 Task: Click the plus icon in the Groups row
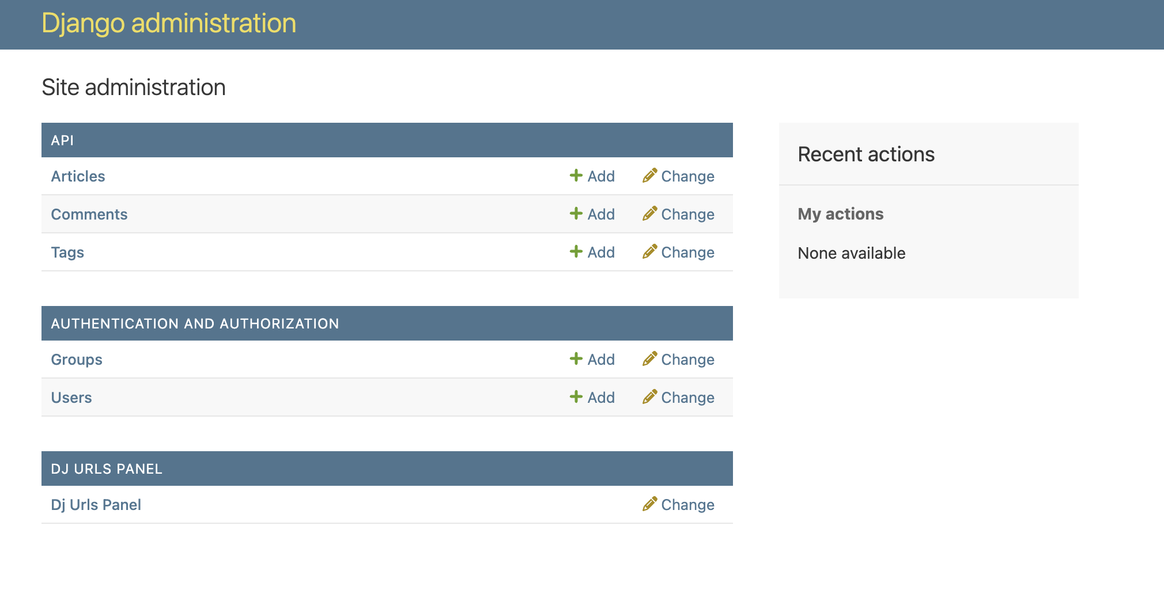coord(576,358)
